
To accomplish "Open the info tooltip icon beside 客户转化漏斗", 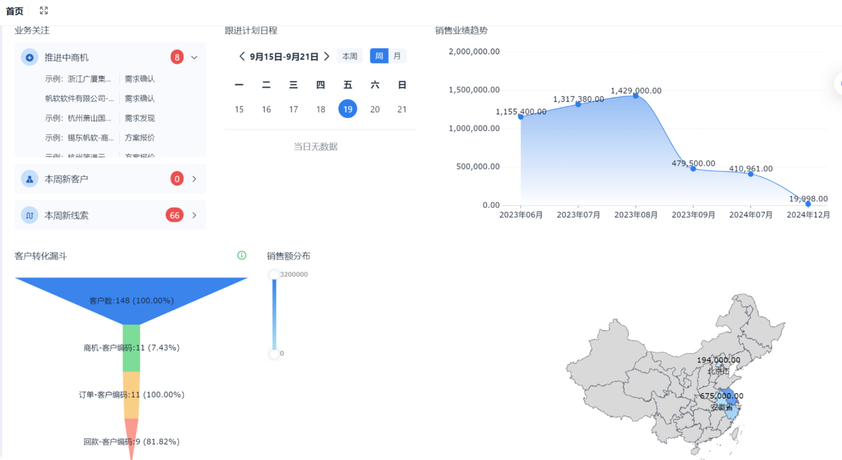I will (241, 256).
